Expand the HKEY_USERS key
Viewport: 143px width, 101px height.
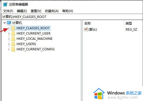[9, 44]
